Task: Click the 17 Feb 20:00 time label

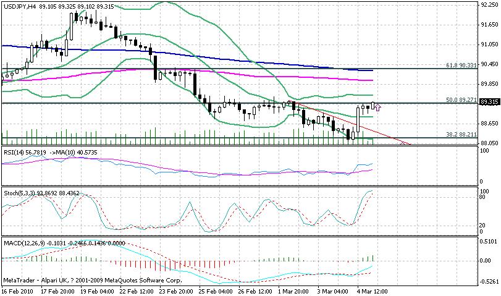Action: (x=58, y=292)
